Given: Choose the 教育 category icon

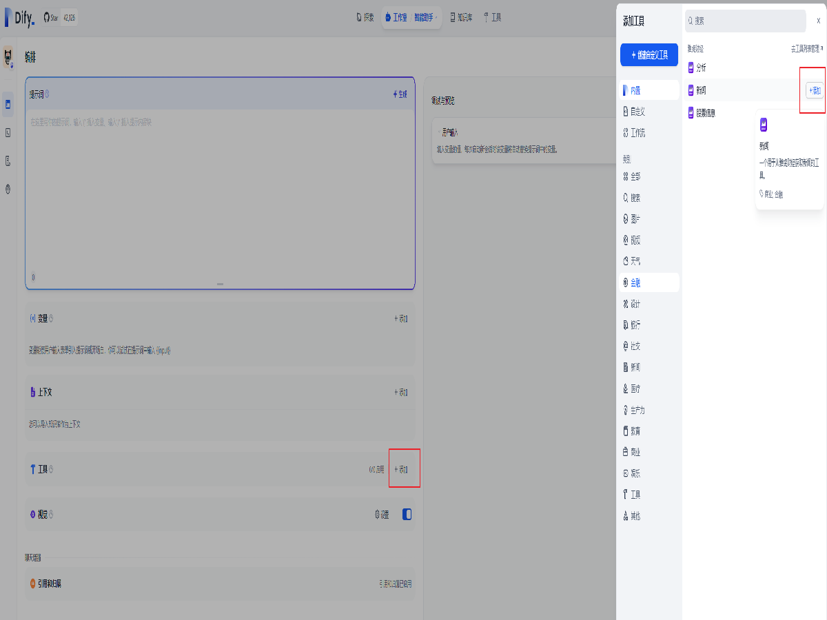Looking at the screenshot, I should tap(626, 431).
